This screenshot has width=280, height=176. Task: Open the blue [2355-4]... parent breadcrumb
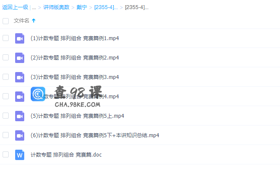point(106,7)
